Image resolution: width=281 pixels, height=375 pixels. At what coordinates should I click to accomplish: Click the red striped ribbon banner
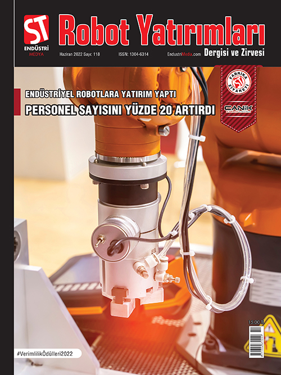[x=238, y=98]
